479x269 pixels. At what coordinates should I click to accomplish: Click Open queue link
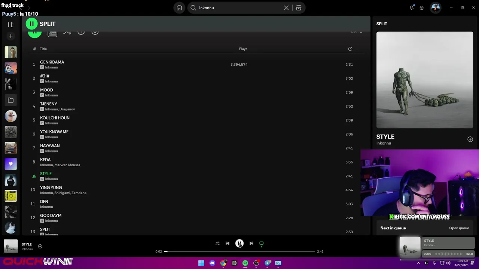coord(459,228)
